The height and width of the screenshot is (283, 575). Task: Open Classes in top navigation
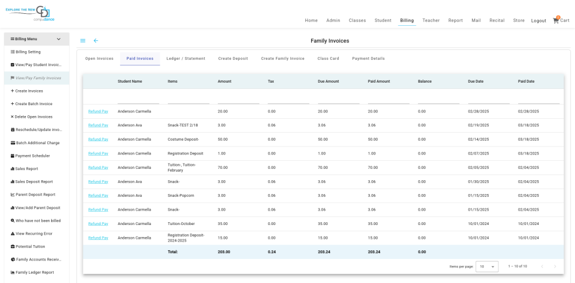357,21
